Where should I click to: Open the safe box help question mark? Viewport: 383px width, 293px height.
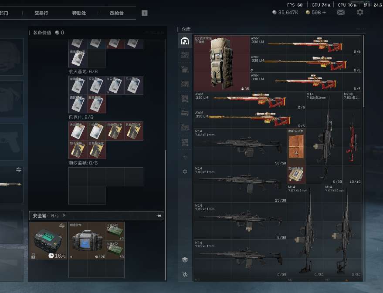(64, 216)
